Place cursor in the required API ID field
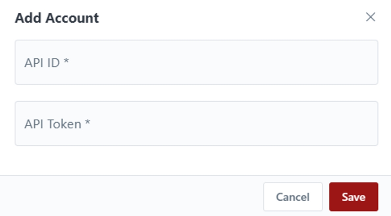 click(x=196, y=62)
